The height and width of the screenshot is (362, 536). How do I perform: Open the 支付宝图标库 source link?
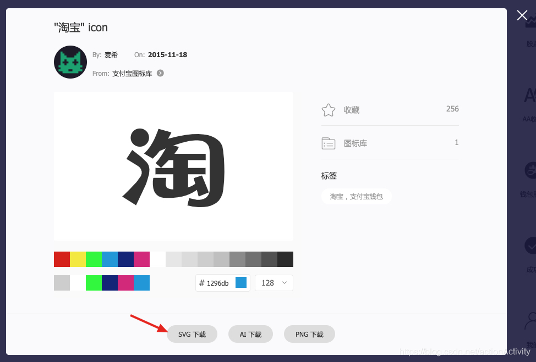point(132,74)
